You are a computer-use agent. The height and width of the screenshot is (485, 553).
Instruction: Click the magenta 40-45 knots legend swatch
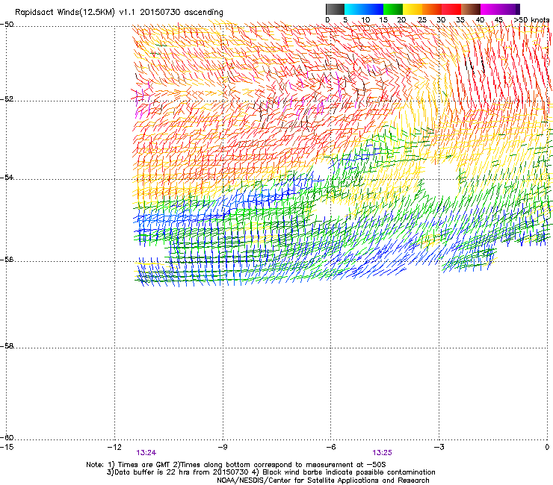(490, 9)
